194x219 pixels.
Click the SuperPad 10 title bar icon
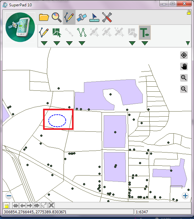tap(5, 5)
